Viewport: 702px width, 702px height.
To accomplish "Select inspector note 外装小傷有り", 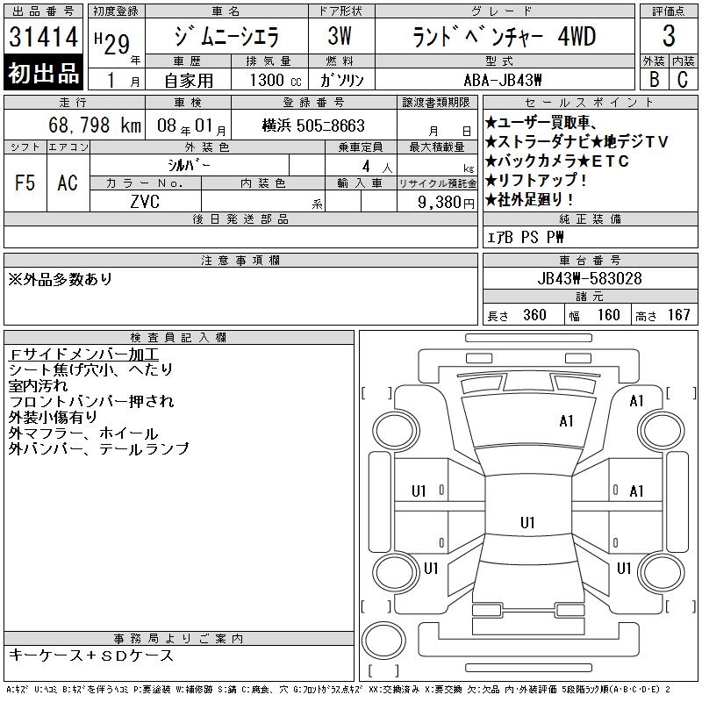I will click(53, 418).
